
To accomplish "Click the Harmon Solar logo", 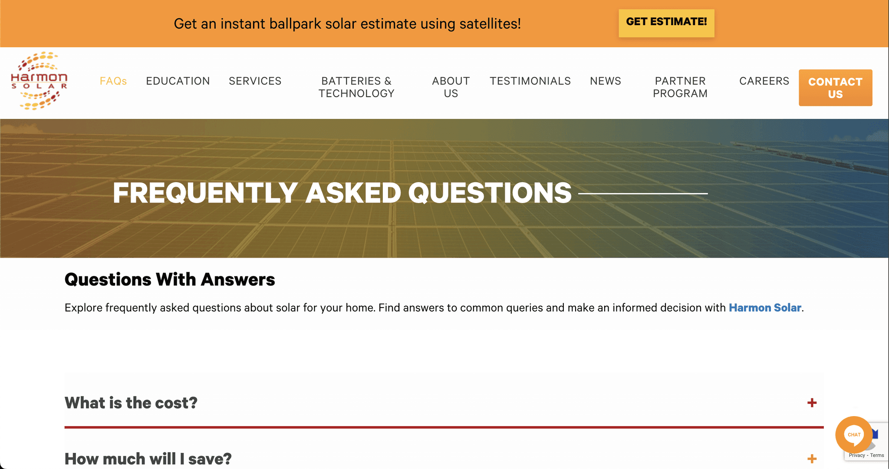I will pos(39,81).
